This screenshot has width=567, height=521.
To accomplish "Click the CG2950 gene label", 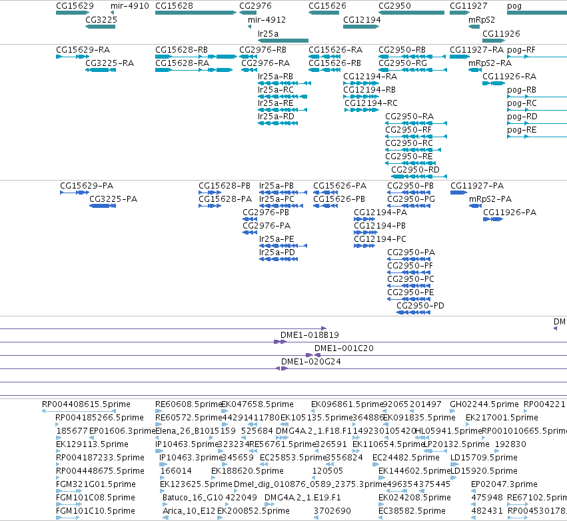I will pos(394,6).
